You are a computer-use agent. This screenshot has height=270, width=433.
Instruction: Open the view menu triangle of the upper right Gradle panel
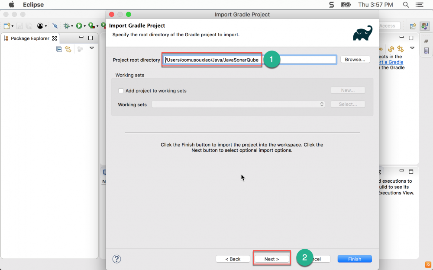coord(412,48)
